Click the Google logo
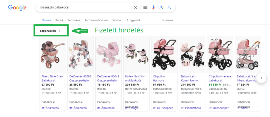This screenshot has height=117, width=270. pos(17,8)
